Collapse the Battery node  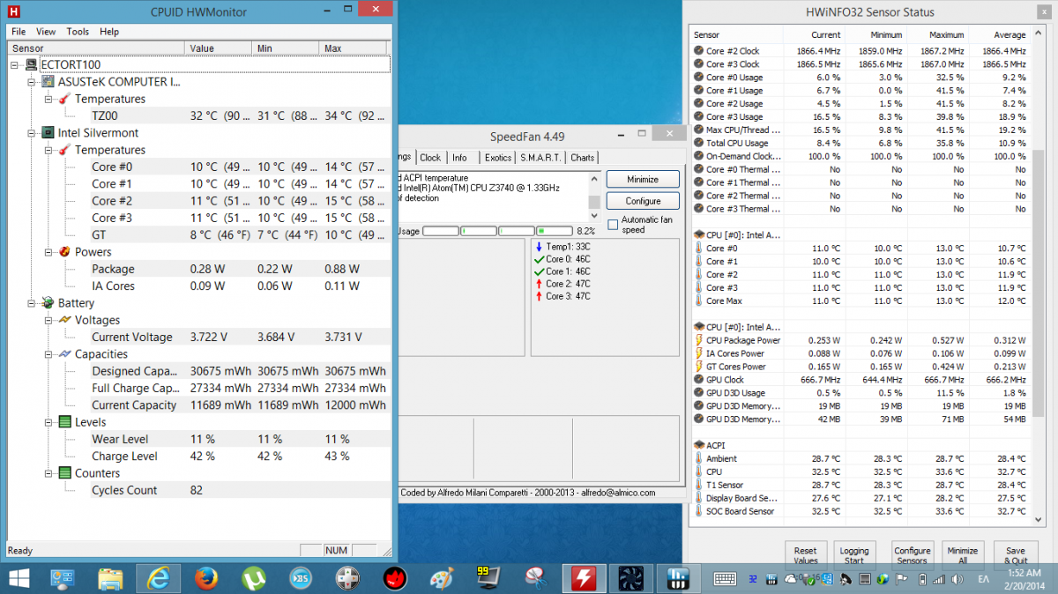(x=32, y=303)
